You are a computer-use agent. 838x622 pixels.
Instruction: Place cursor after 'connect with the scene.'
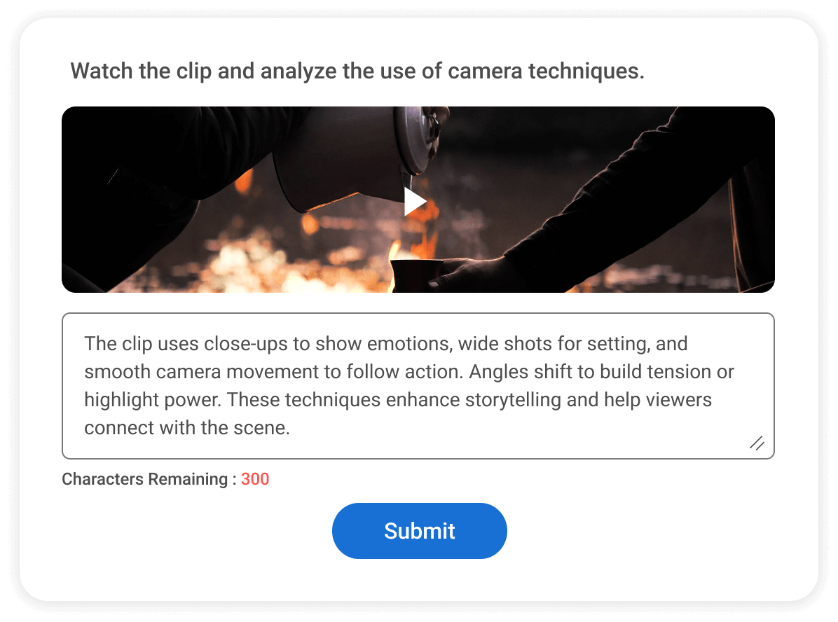(x=290, y=428)
